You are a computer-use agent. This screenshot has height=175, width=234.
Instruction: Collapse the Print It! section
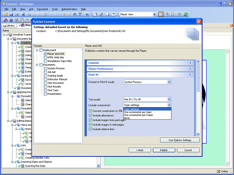point(190,75)
